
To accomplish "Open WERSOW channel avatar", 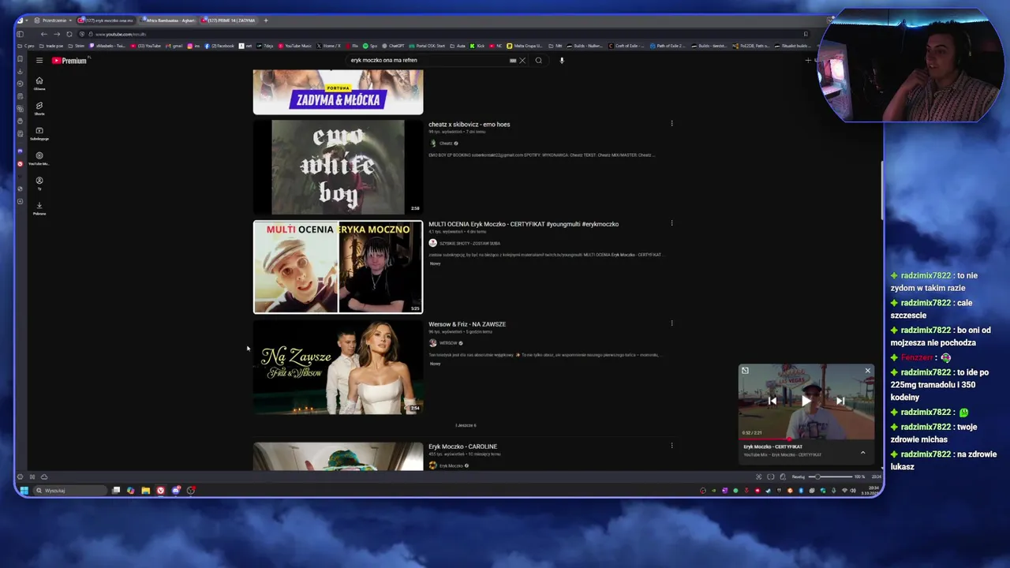I will (432, 343).
